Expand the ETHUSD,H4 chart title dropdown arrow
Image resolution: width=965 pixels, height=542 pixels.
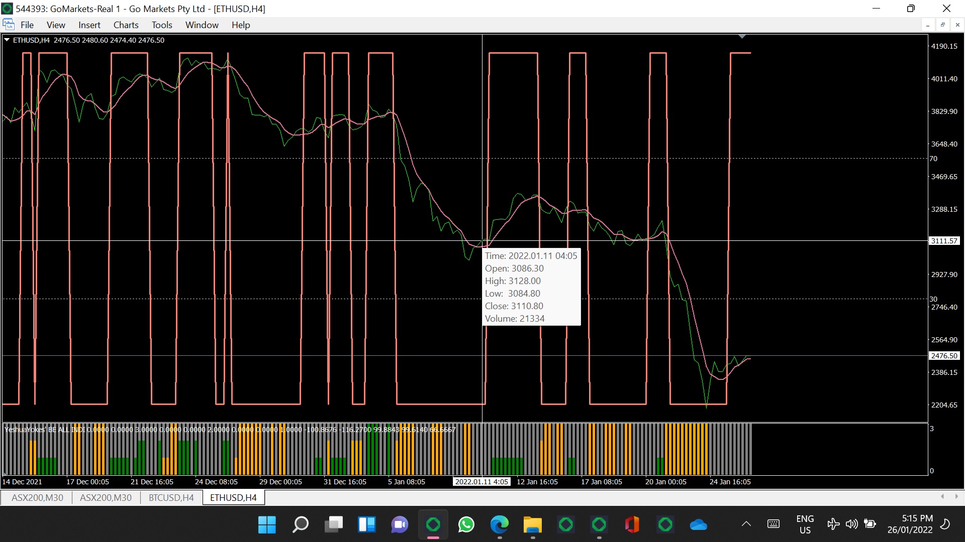click(x=7, y=40)
